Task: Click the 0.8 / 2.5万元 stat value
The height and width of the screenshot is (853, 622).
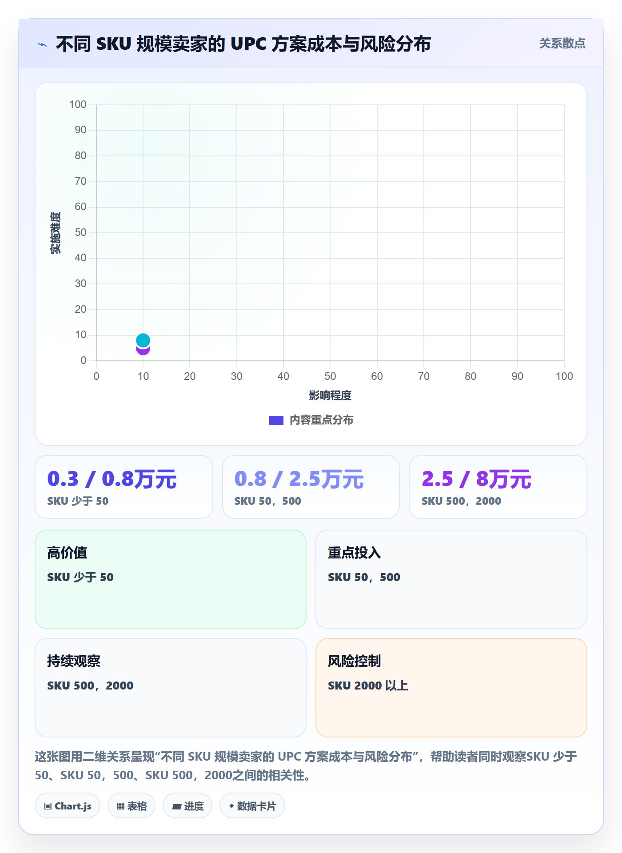Action: tap(299, 479)
